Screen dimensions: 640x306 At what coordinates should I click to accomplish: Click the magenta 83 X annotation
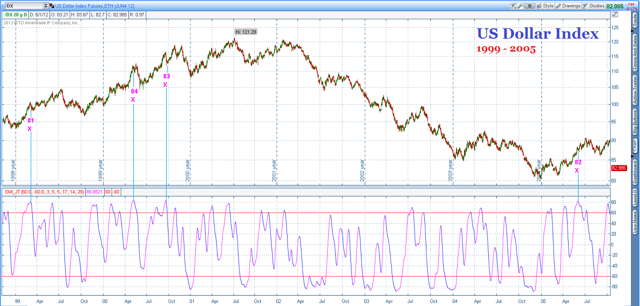click(166, 80)
